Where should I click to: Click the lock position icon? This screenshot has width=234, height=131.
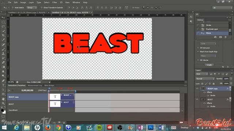210,84
